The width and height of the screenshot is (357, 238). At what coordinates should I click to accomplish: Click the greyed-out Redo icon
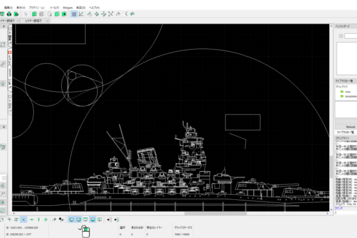coord(42,14)
